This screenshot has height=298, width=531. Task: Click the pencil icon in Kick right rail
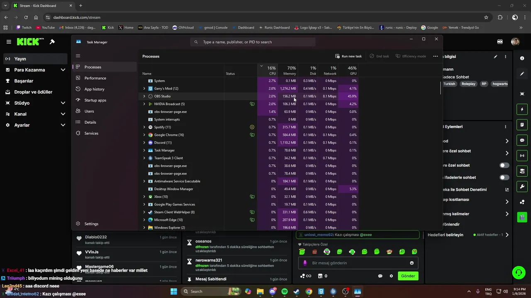point(522,74)
